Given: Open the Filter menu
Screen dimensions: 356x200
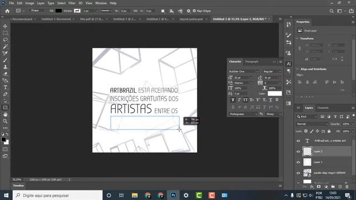Looking at the screenshot, I should [72, 3].
